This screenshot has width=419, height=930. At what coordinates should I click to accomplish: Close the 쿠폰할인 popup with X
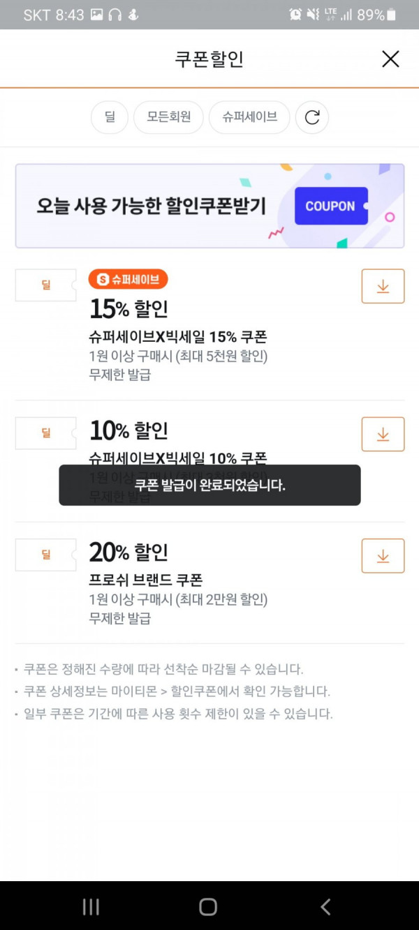pos(390,59)
